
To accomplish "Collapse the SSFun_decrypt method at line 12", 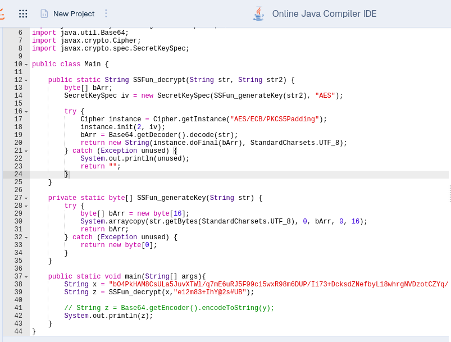I will point(26,80).
